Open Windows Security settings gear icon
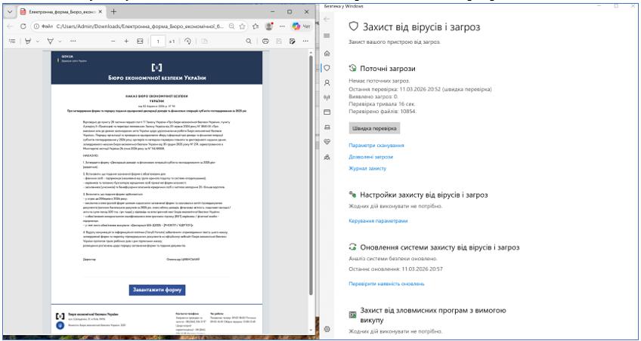 327,330
